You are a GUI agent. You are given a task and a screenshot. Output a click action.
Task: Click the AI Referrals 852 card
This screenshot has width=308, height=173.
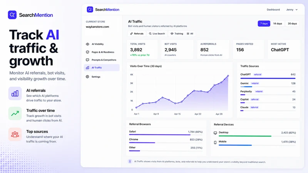coord(213,50)
